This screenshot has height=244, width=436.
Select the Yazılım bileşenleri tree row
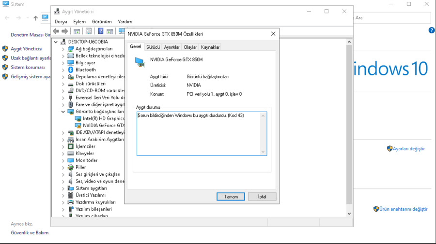point(93,209)
